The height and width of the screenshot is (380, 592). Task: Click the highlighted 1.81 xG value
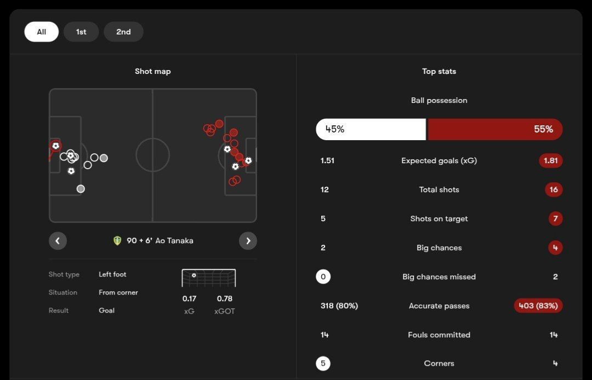pos(550,161)
